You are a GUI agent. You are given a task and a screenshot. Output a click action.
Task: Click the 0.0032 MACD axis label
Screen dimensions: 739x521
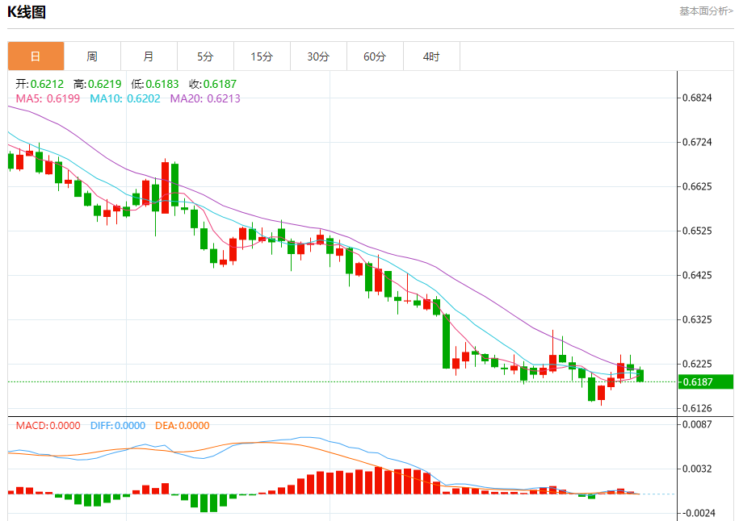697,469
